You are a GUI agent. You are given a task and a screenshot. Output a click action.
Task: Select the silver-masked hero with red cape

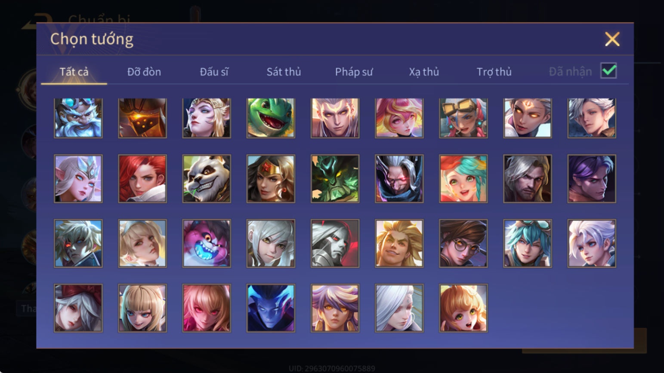tap(335, 244)
